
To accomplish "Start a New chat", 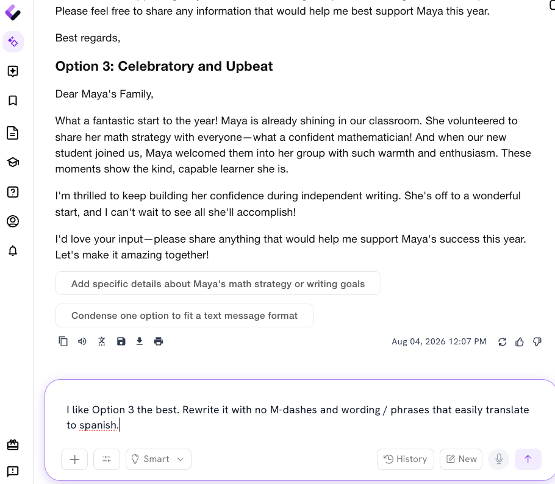I will coord(461,459).
